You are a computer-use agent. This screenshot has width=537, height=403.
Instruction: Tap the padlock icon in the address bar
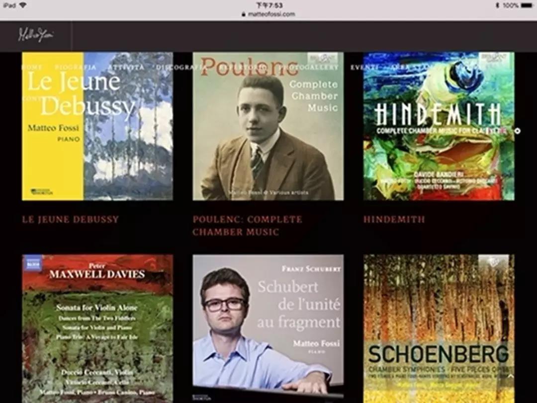[244, 14]
